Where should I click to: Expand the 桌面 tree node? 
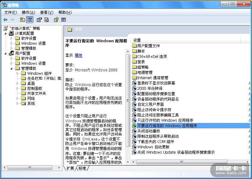(x=18, y=84)
